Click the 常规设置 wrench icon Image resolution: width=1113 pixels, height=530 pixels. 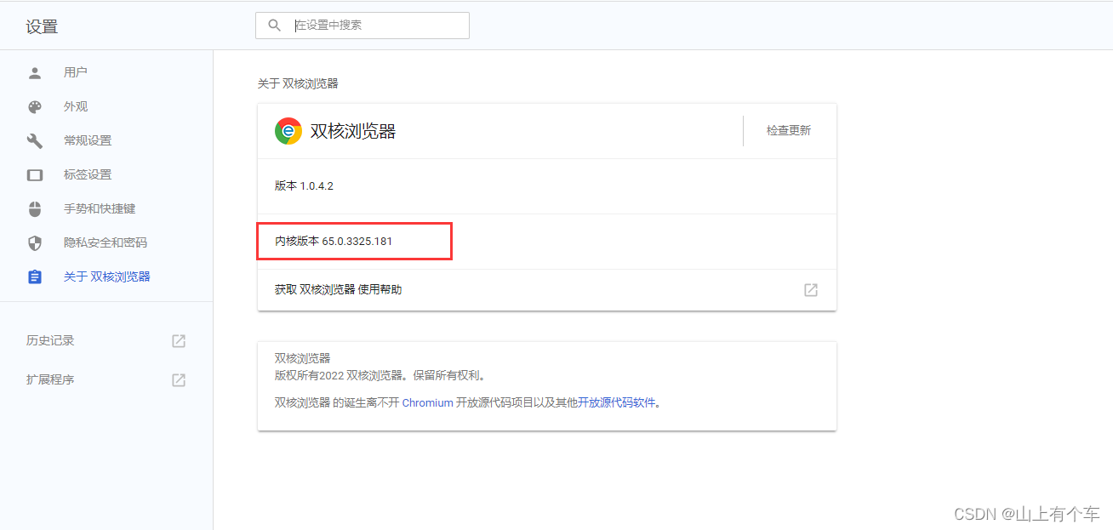point(35,140)
